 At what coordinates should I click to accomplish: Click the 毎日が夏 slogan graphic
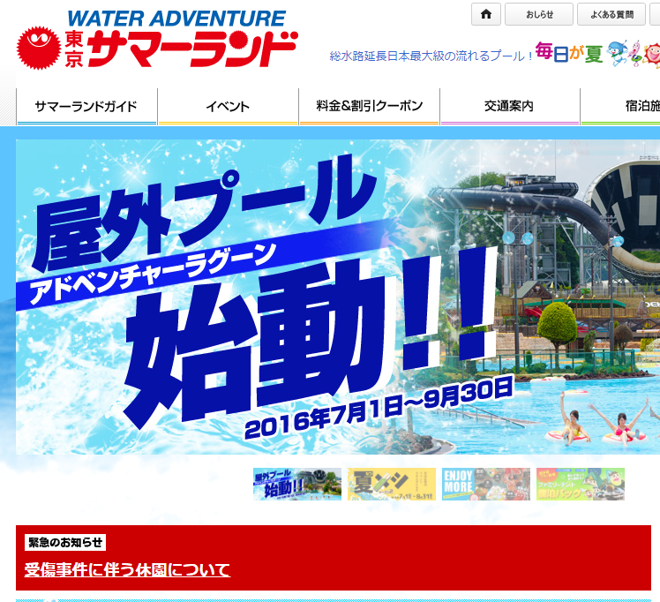point(569,53)
